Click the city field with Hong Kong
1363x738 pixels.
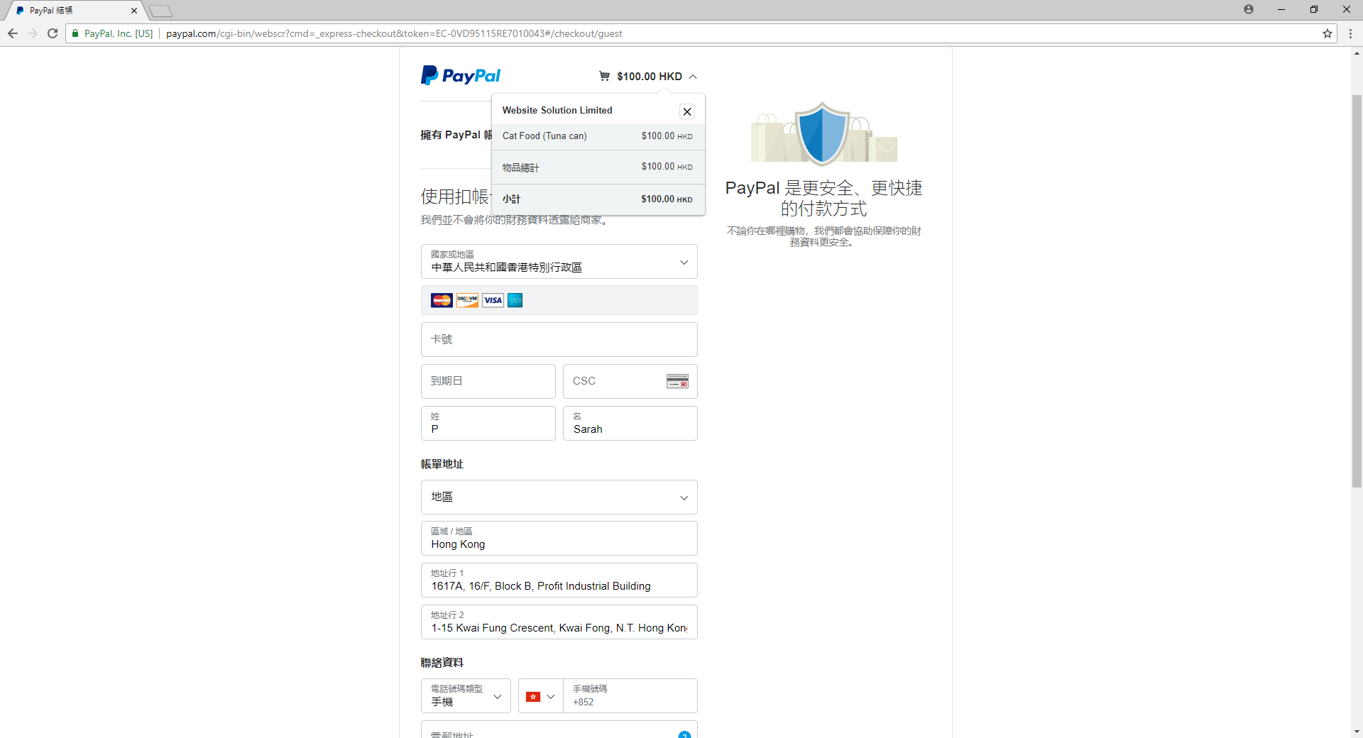coord(559,539)
